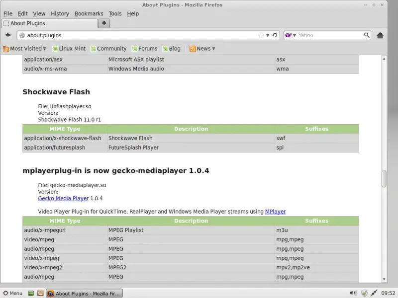
Task: Open the Tools menu
Action: tap(115, 14)
